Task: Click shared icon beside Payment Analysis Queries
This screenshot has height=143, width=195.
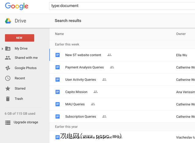Action: click(112, 67)
